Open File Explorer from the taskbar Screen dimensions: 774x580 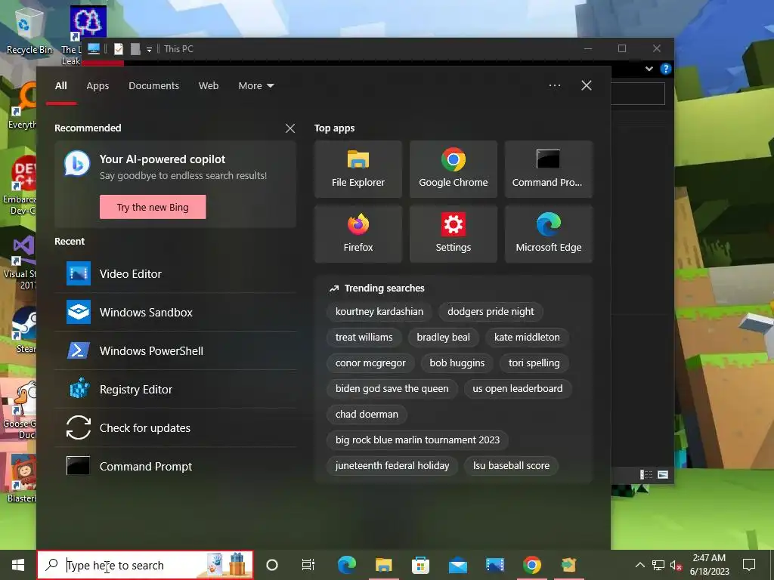(x=383, y=565)
